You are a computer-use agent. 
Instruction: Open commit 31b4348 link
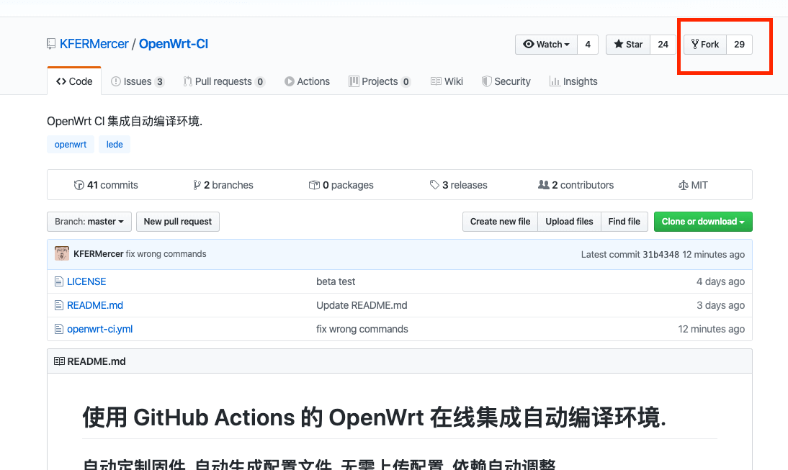pyautogui.click(x=660, y=254)
